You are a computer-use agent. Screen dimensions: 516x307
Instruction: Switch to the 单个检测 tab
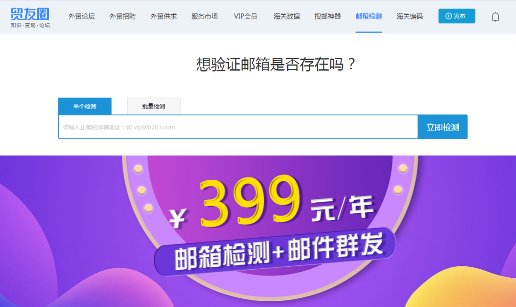coord(85,106)
